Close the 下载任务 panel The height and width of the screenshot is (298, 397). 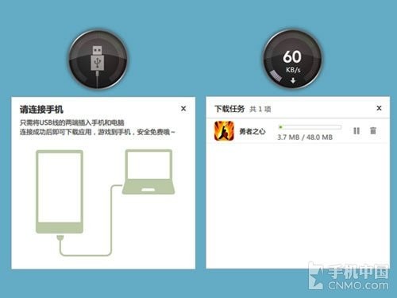point(379,108)
